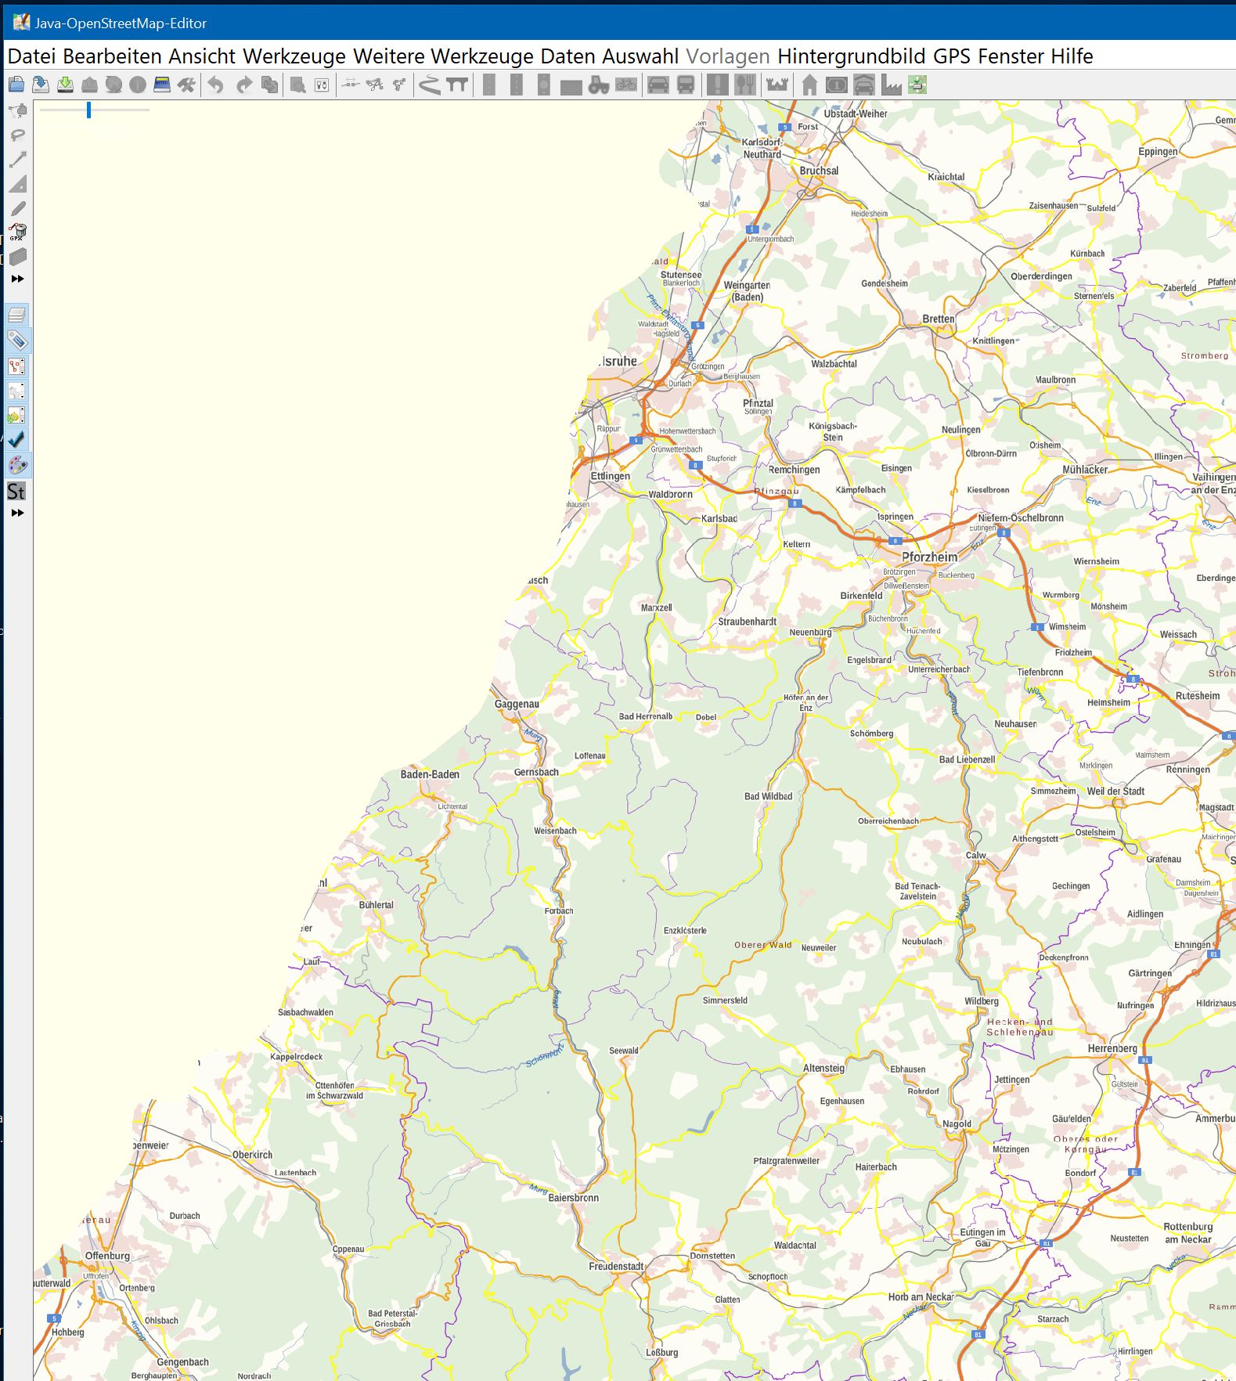Open preferences via wrench and hammer icon
Image resolution: width=1236 pixels, height=1381 pixels.
186,85
